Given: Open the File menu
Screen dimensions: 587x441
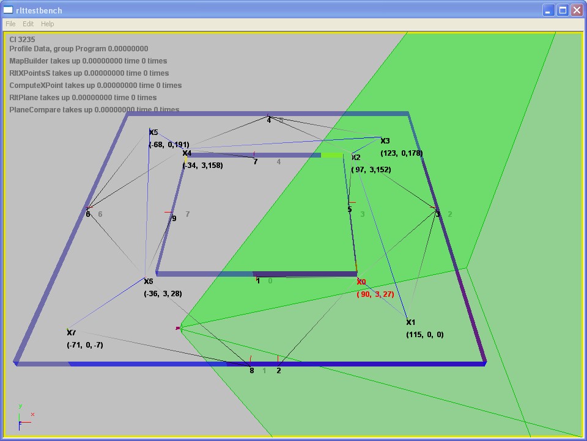Looking at the screenshot, I should point(10,24).
